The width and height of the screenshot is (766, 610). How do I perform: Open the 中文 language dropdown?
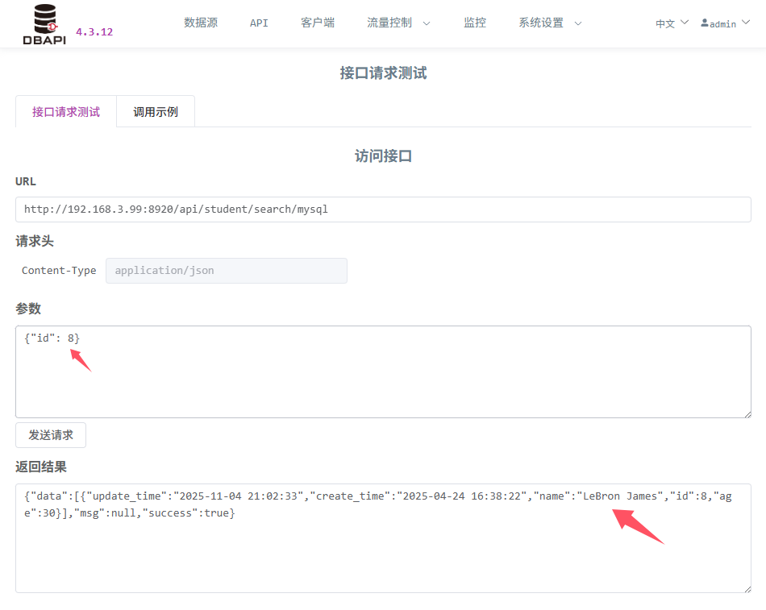(672, 23)
